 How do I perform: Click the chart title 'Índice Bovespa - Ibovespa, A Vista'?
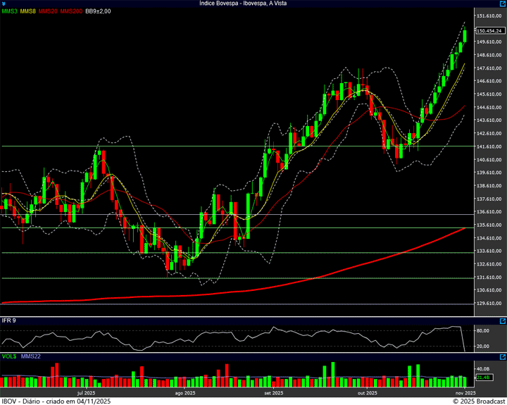[x=253, y=4]
